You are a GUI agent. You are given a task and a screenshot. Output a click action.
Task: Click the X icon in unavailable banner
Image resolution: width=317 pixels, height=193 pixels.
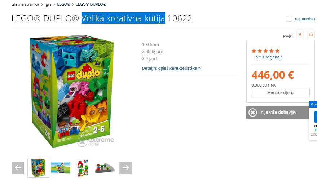[253, 113]
